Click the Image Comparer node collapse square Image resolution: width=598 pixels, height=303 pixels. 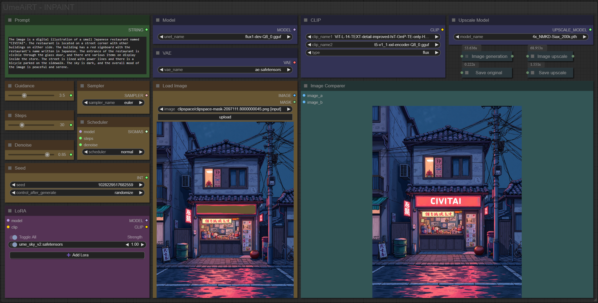306,86
